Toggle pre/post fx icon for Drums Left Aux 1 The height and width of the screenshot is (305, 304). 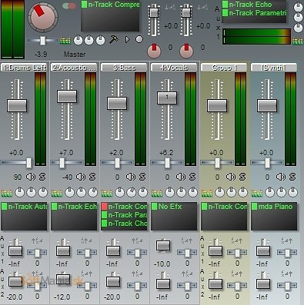(37, 240)
